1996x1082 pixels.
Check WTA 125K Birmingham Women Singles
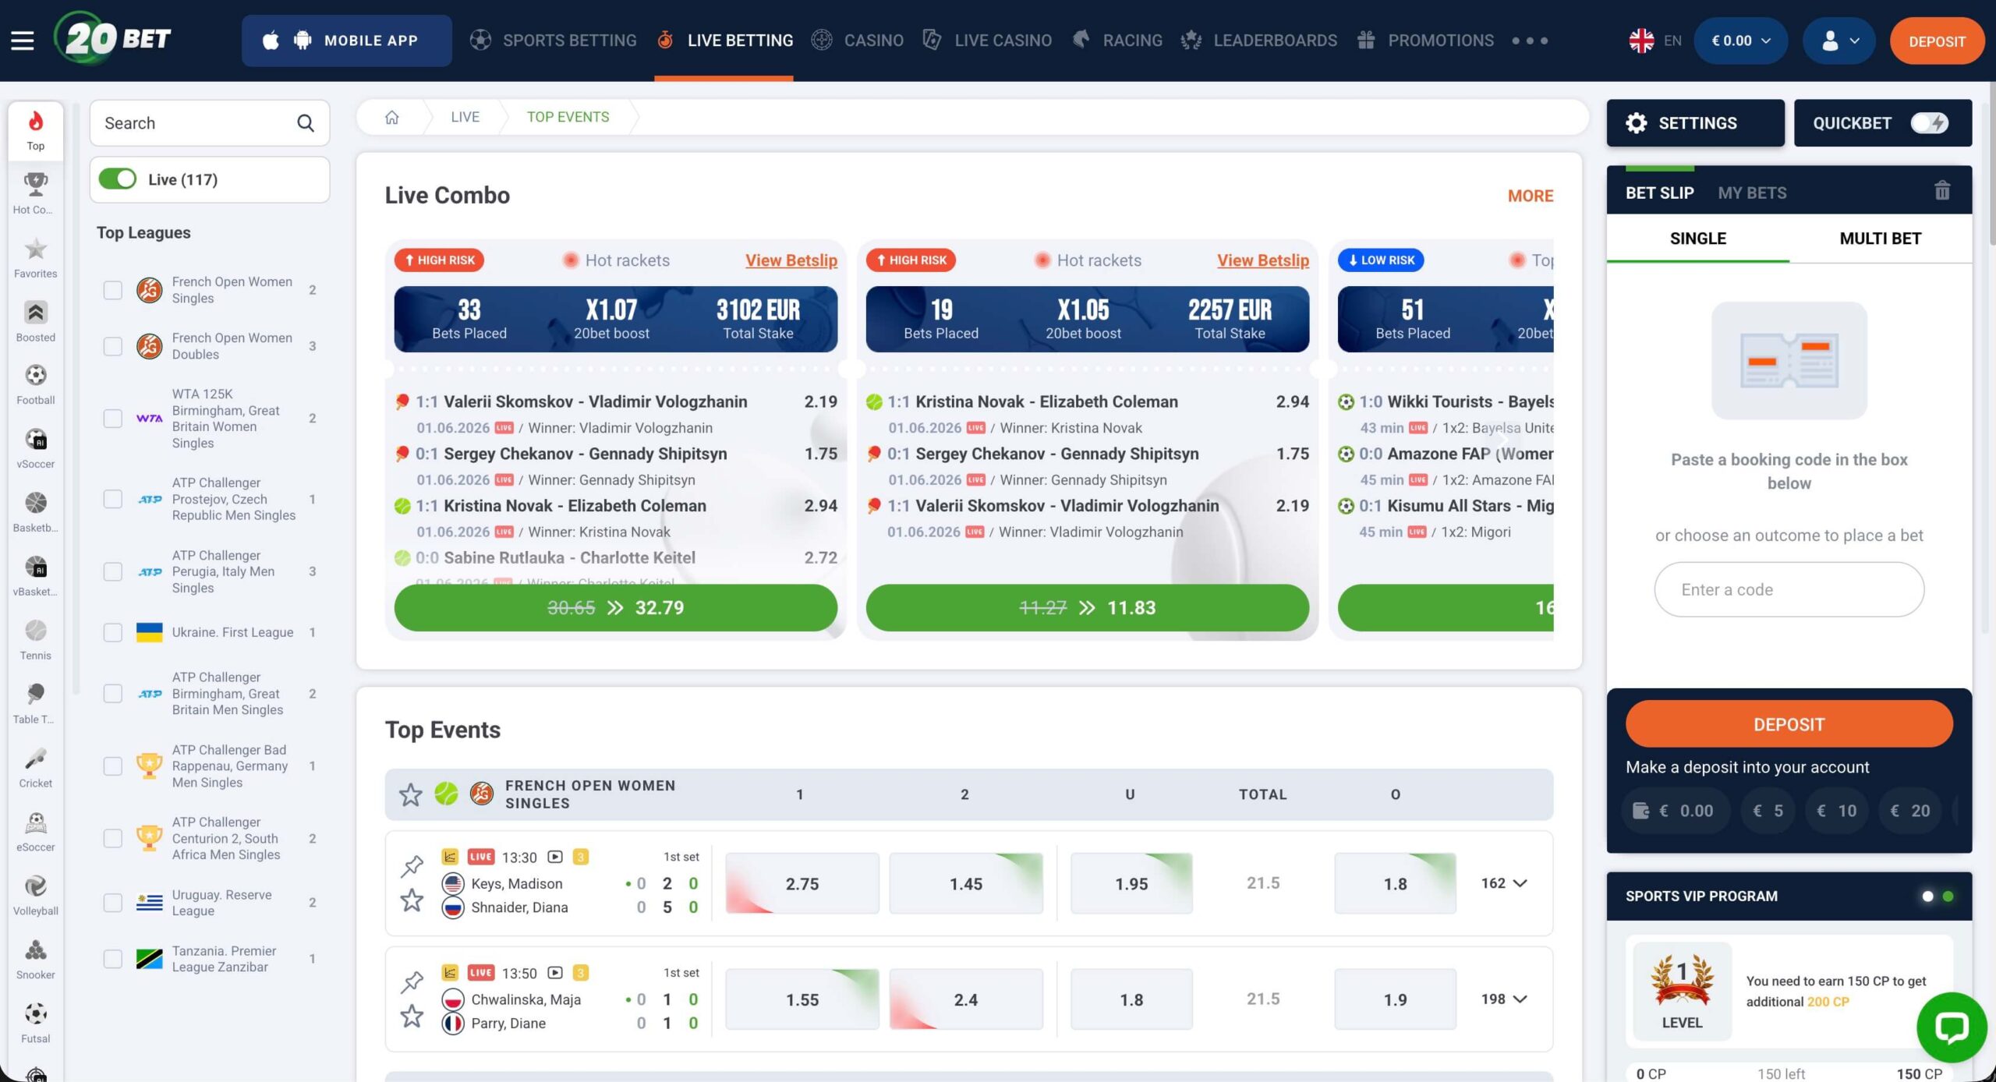[113, 419]
